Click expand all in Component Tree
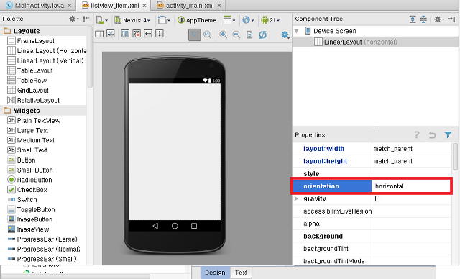 click(413, 19)
